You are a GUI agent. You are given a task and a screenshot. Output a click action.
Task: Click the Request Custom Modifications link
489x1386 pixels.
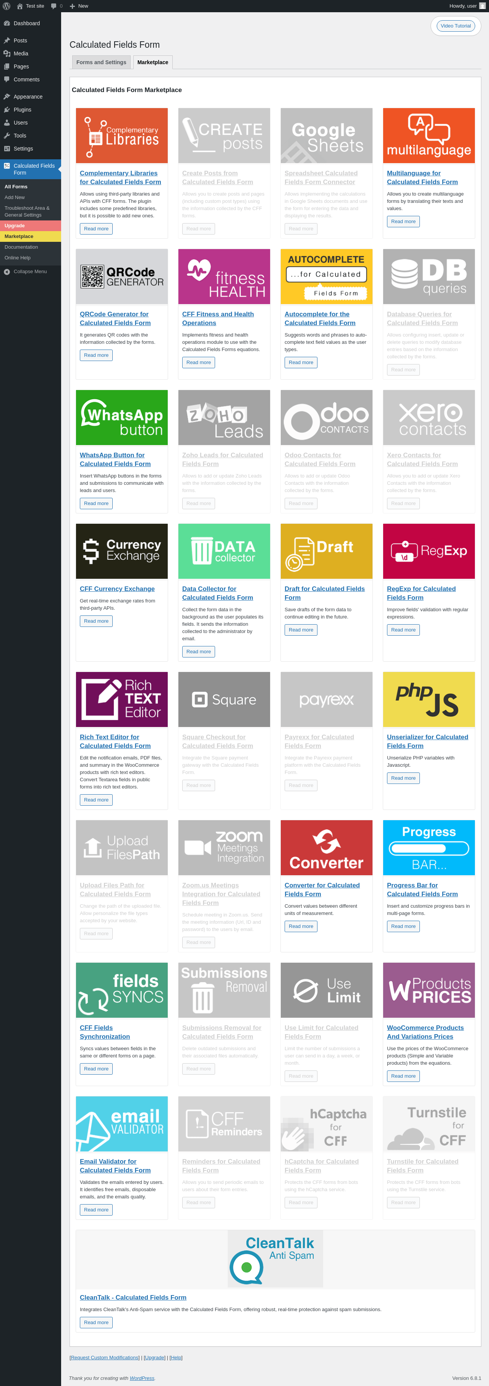click(104, 1357)
